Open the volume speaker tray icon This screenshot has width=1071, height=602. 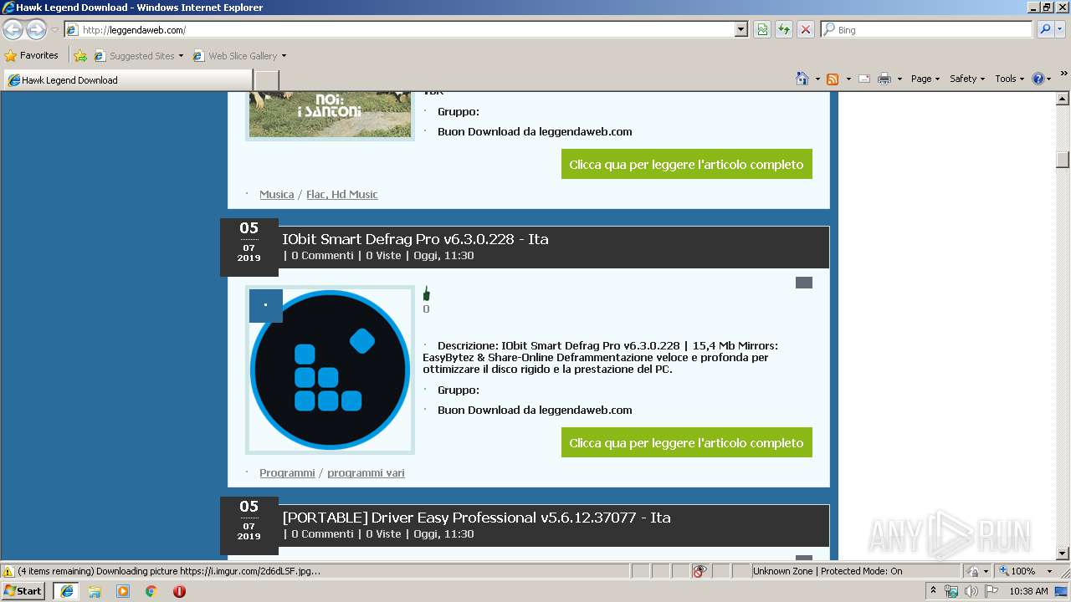point(971,591)
